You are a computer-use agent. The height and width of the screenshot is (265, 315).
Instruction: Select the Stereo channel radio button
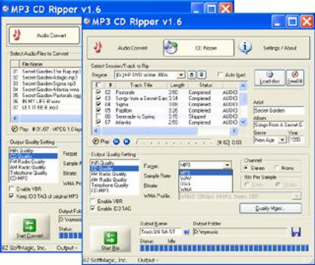coord(246,168)
